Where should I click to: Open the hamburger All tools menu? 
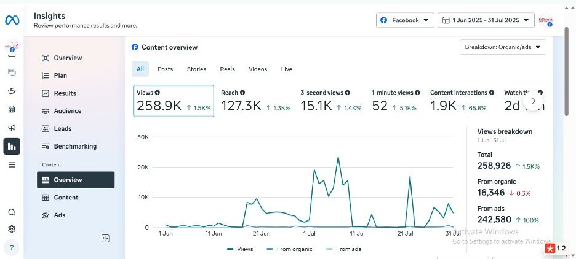click(x=12, y=164)
